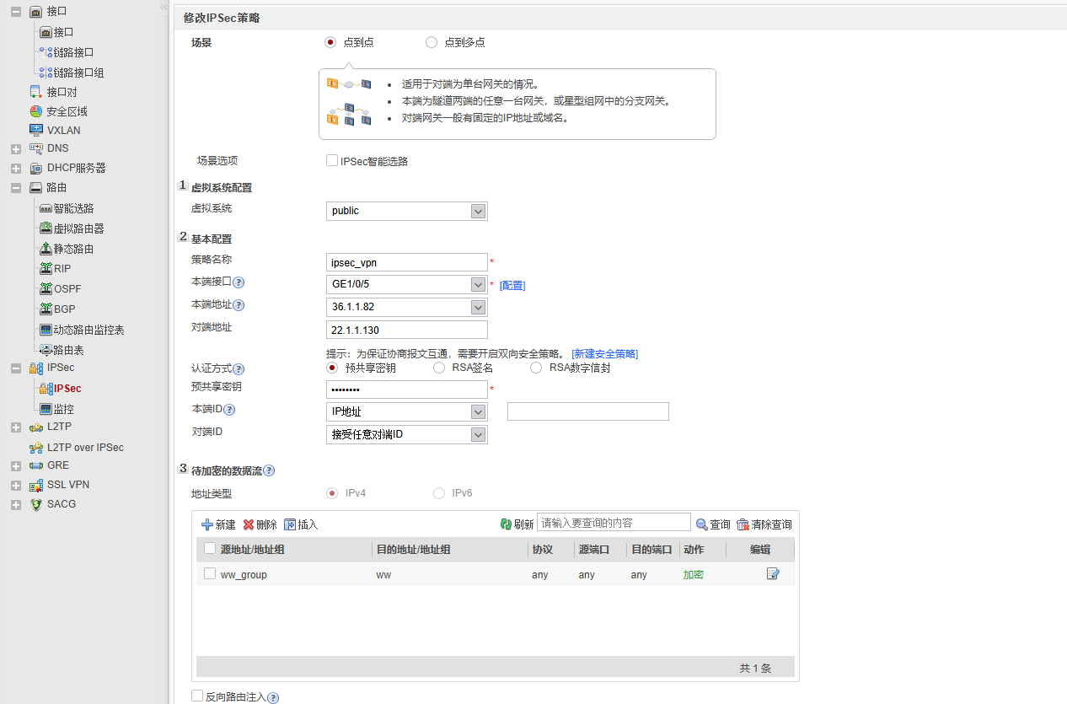1067x704 pixels.
Task: Select 监控 under IPSec in sidebar
Action: click(x=63, y=409)
